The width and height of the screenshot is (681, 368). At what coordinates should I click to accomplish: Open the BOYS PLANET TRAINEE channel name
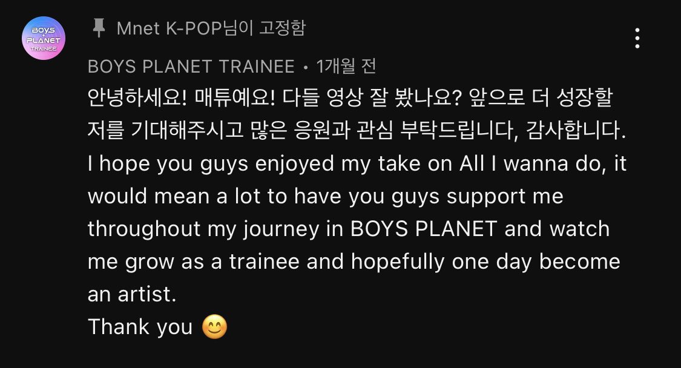tap(191, 66)
